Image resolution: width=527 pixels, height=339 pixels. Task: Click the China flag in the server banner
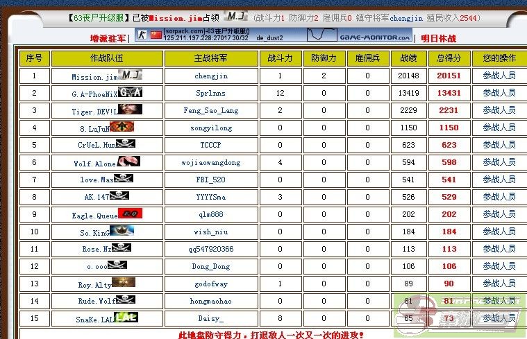(x=156, y=35)
